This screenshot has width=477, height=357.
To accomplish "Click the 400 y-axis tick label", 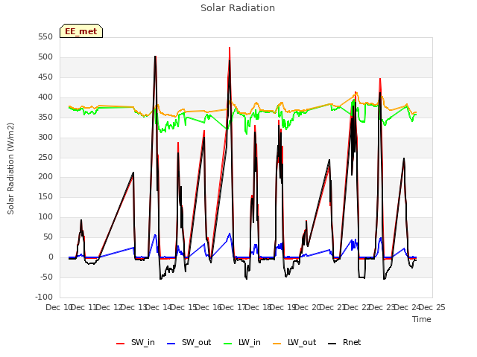I will coord(45,97).
